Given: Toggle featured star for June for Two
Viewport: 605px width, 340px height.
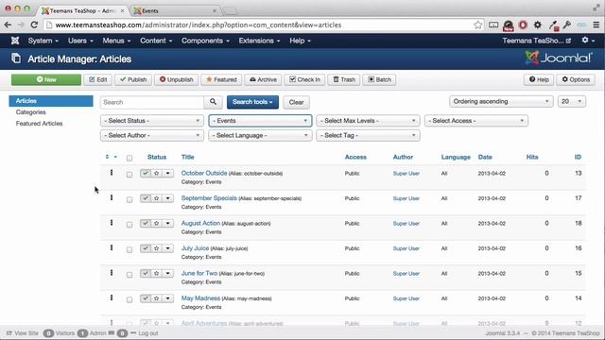Looking at the screenshot, I should pyautogui.click(x=157, y=274).
